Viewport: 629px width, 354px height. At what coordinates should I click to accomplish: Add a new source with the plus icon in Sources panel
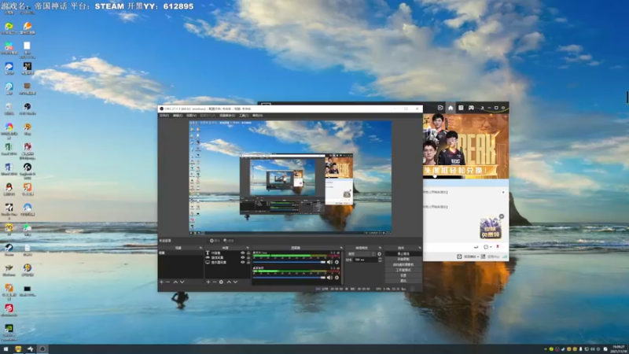click(x=208, y=282)
